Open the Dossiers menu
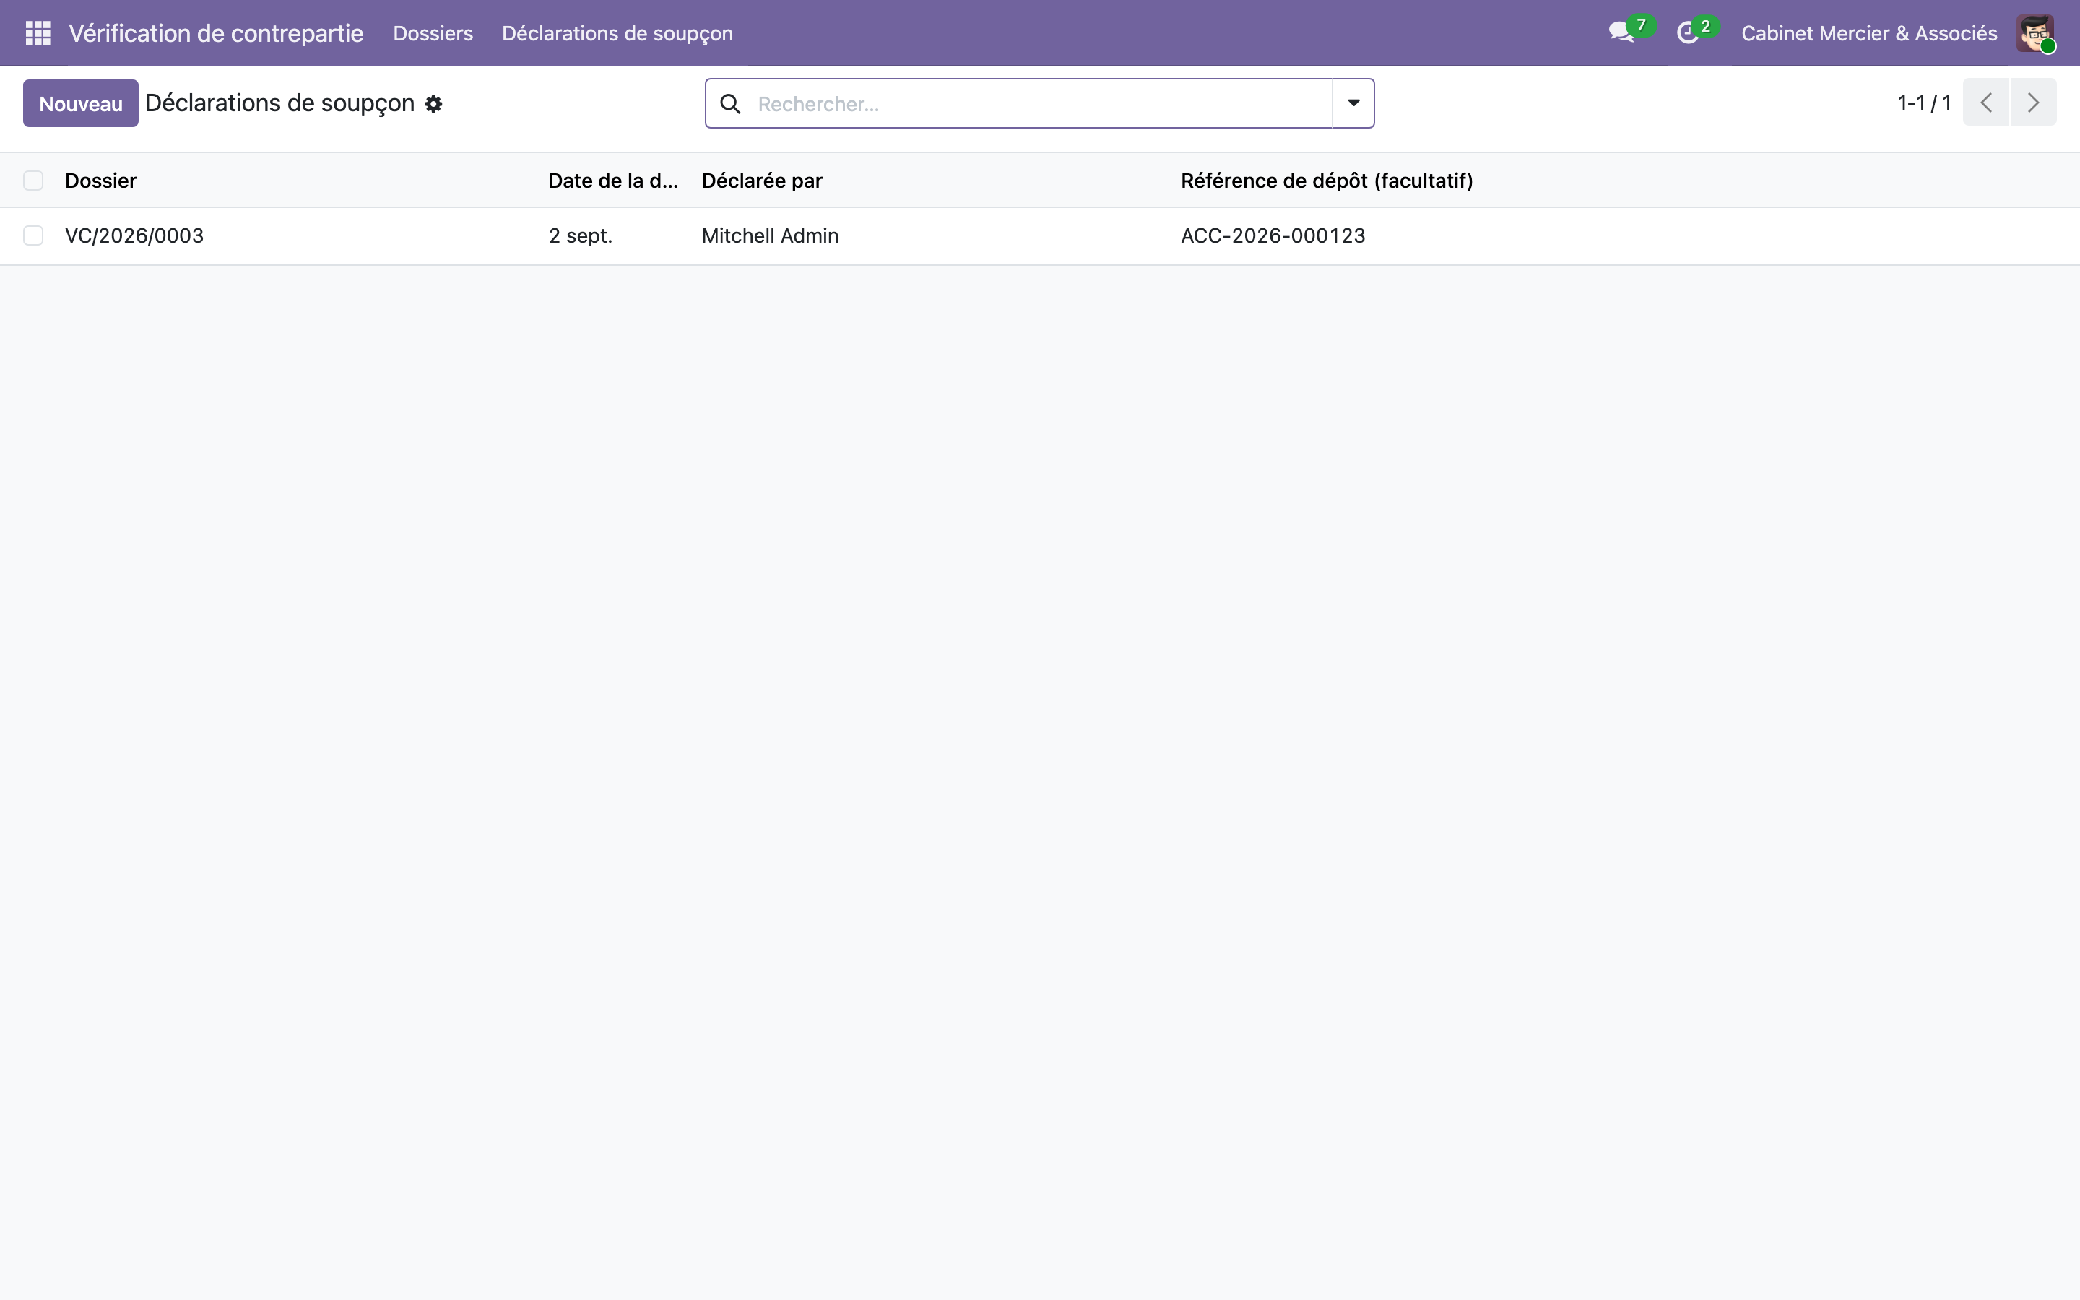This screenshot has width=2080, height=1300. (433, 32)
